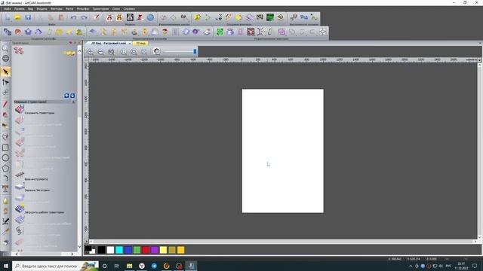Pick the white color swatch
This screenshot has width=483, height=271.
click(110, 250)
